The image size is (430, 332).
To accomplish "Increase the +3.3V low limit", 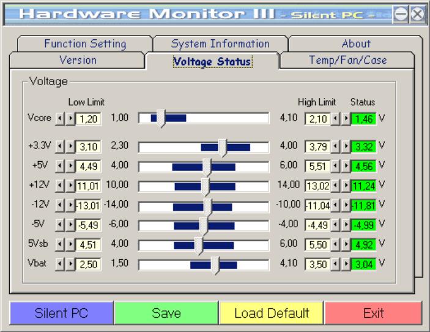I will [x=70, y=146].
